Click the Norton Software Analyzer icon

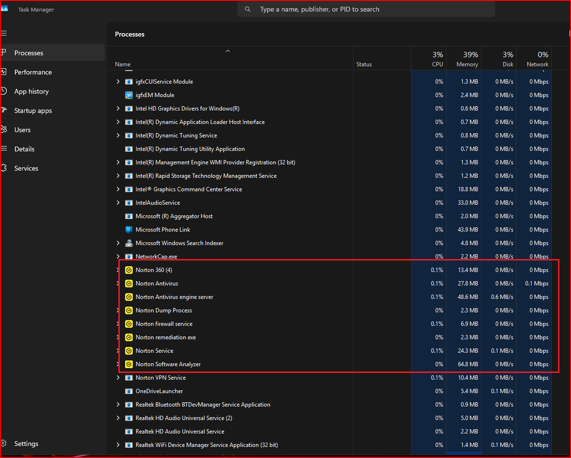129,364
